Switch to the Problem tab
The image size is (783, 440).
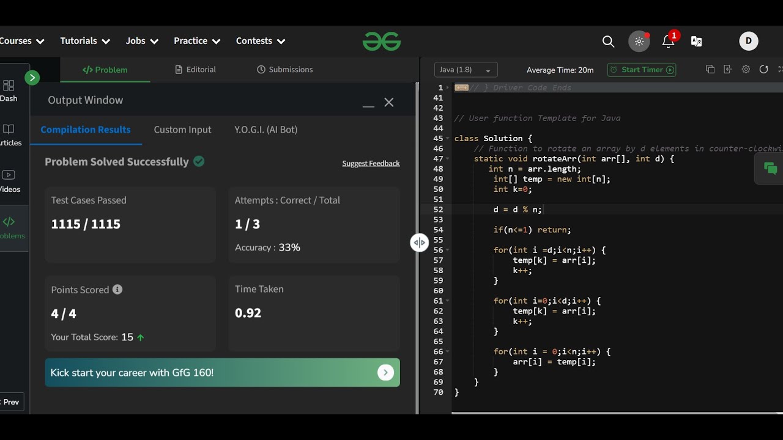coord(105,70)
